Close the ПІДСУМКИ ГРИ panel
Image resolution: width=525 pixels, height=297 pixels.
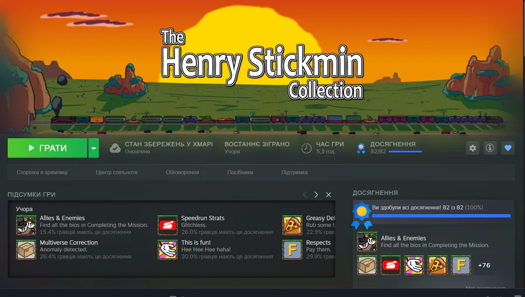pyautogui.click(x=328, y=194)
